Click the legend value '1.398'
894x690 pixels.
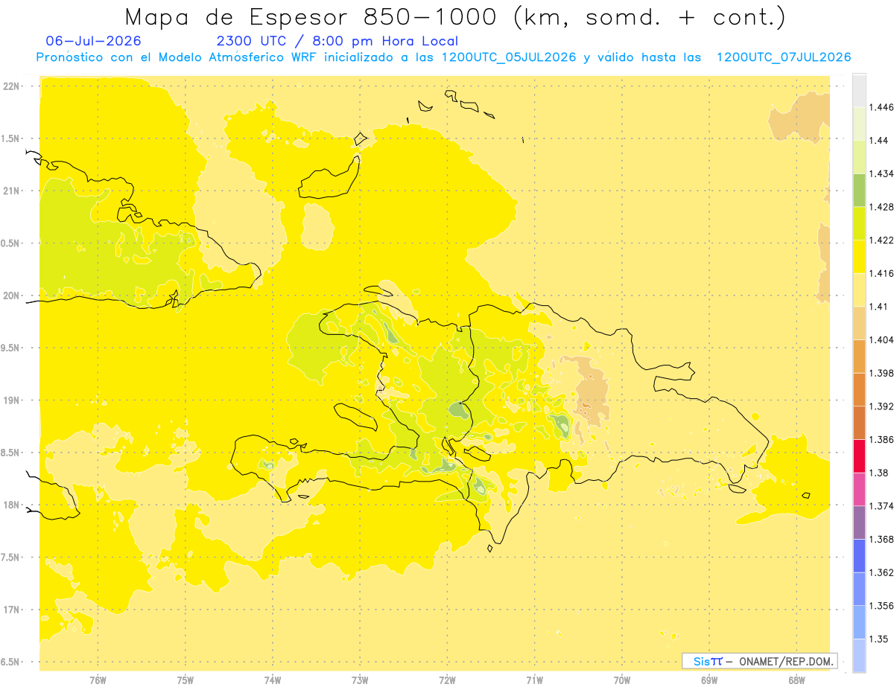[881, 373]
